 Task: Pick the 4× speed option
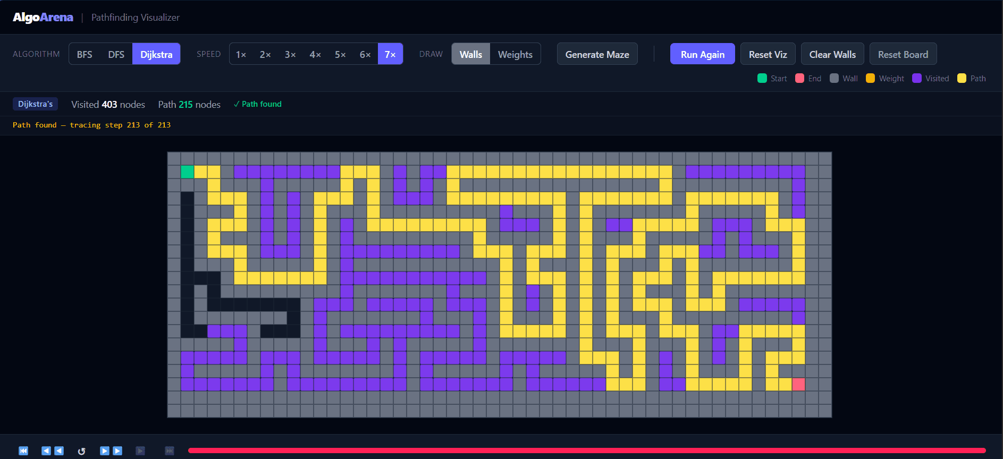315,54
